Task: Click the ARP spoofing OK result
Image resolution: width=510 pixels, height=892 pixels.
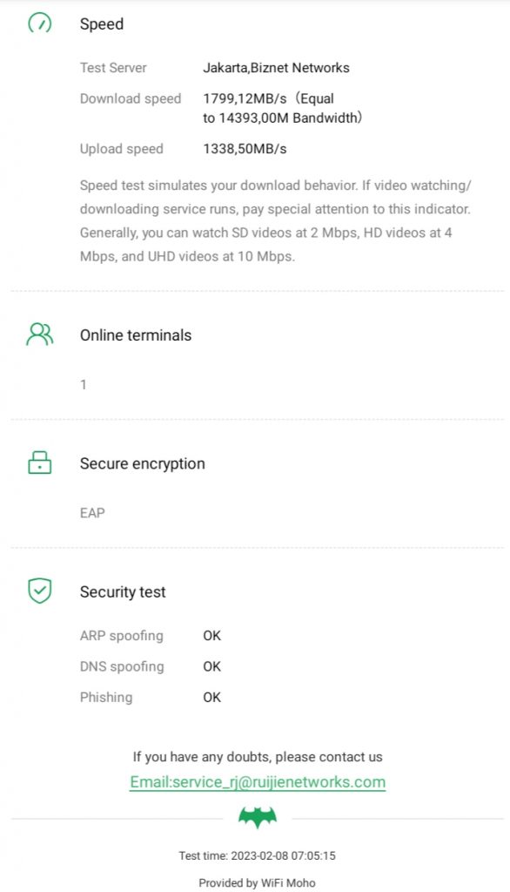Action: coord(212,635)
